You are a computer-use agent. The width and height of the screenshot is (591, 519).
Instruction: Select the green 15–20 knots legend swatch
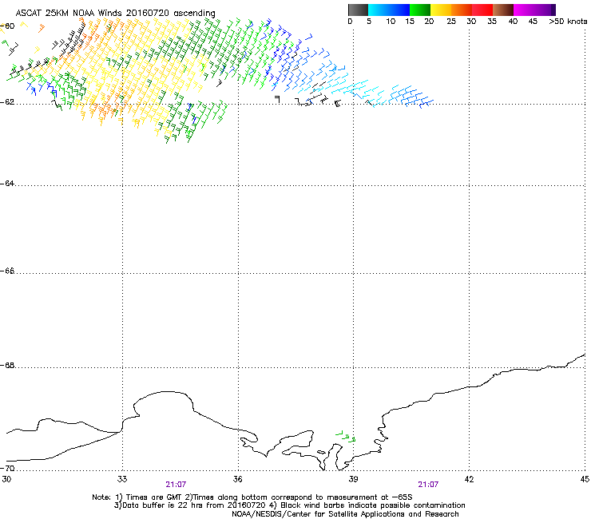420,10
